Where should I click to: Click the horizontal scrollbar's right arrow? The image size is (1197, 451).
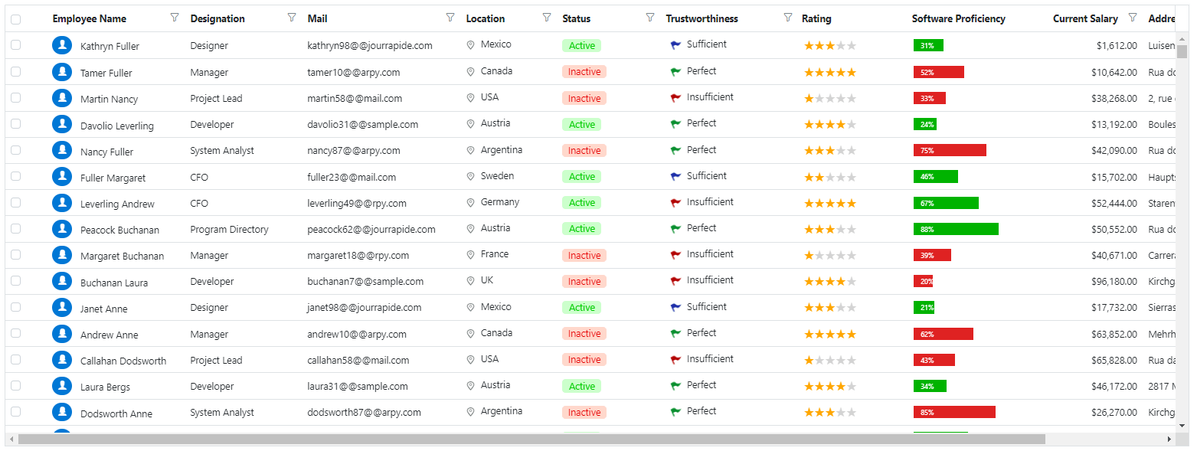[x=1169, y=440]
